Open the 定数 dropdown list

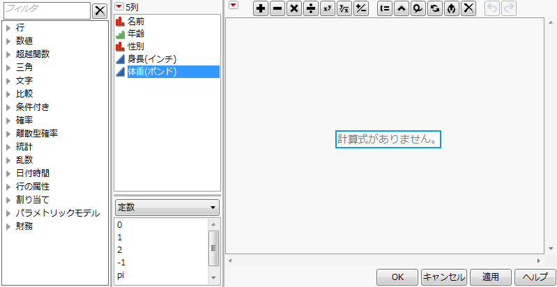click(x=167, y=208)
